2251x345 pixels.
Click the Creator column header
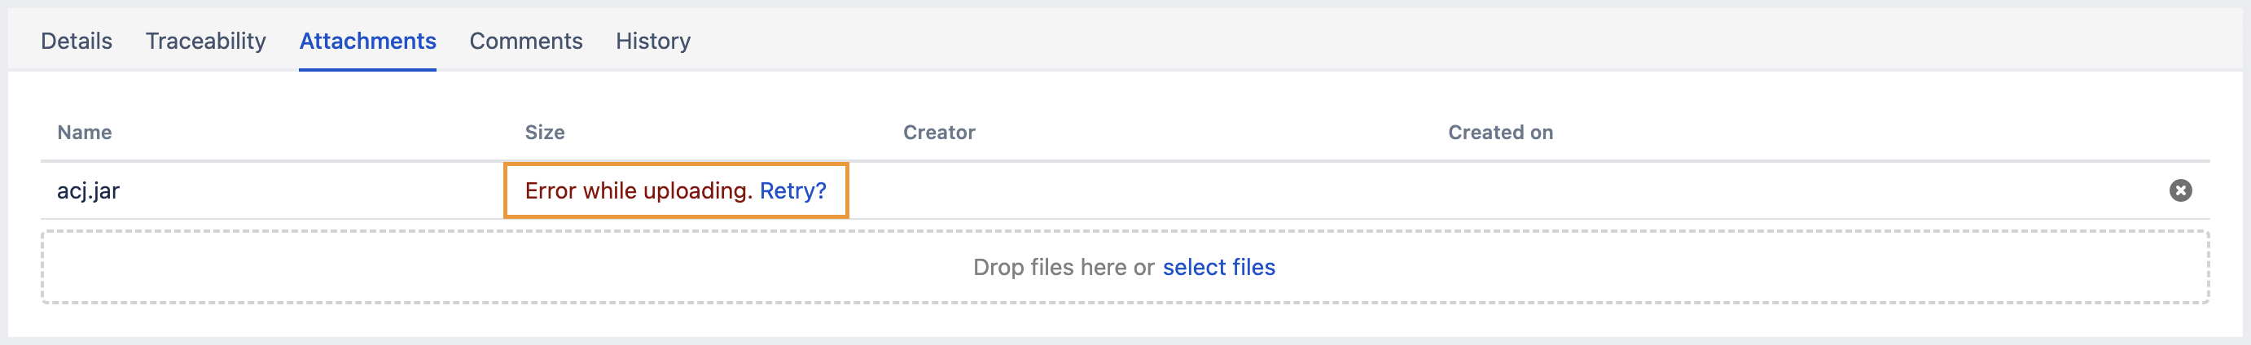tap(938, 133)
